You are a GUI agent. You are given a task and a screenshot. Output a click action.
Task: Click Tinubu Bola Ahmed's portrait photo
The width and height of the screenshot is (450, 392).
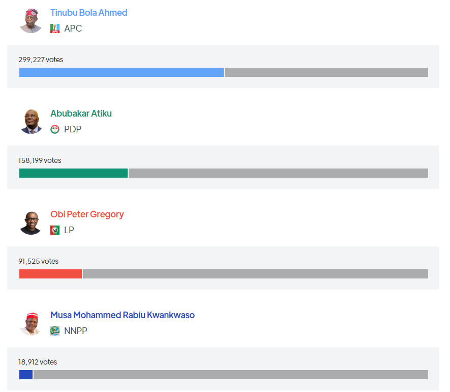tap(31, 21)
